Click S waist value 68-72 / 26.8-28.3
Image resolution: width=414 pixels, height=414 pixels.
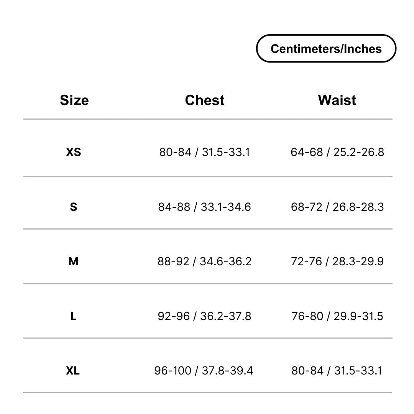(337, 207)
